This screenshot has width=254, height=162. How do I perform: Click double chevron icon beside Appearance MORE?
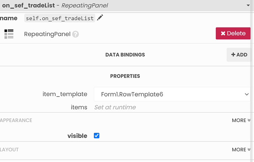(x=249, y=120)
